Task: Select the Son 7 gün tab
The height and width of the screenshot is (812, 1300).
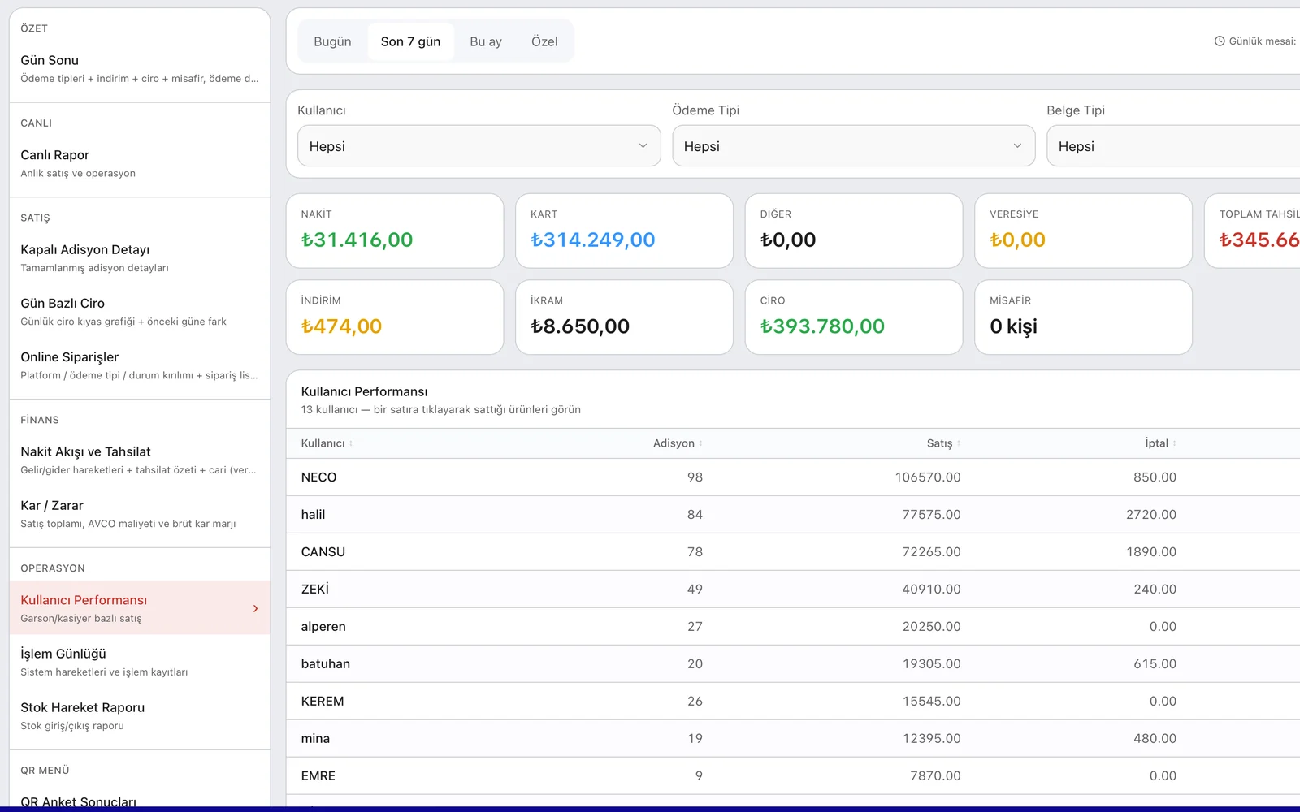Action: click(x=410, y=41)
